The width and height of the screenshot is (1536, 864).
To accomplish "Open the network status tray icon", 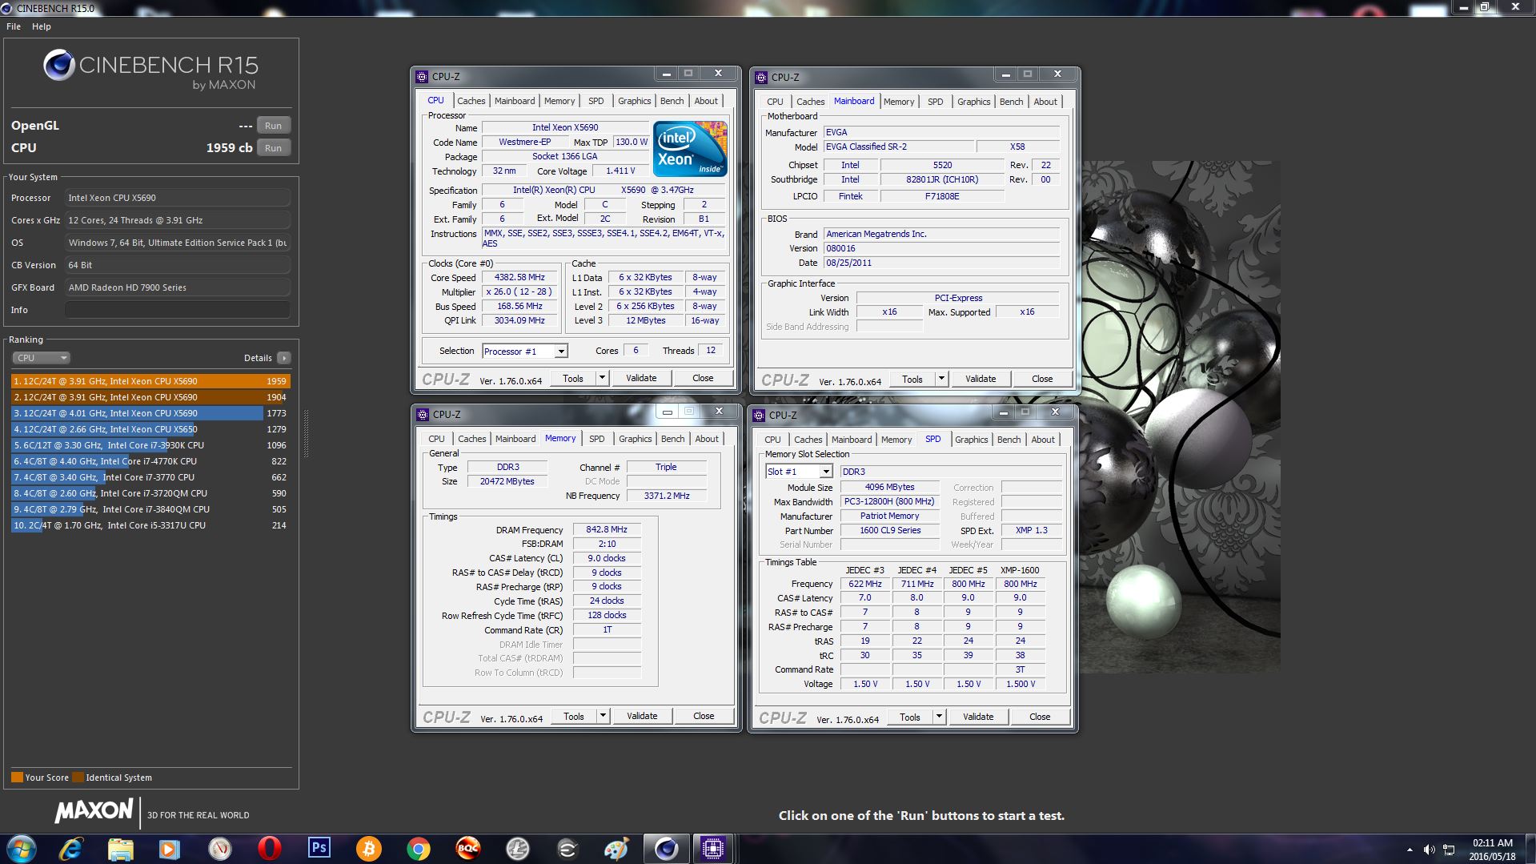I will [x=1449, y=850].
